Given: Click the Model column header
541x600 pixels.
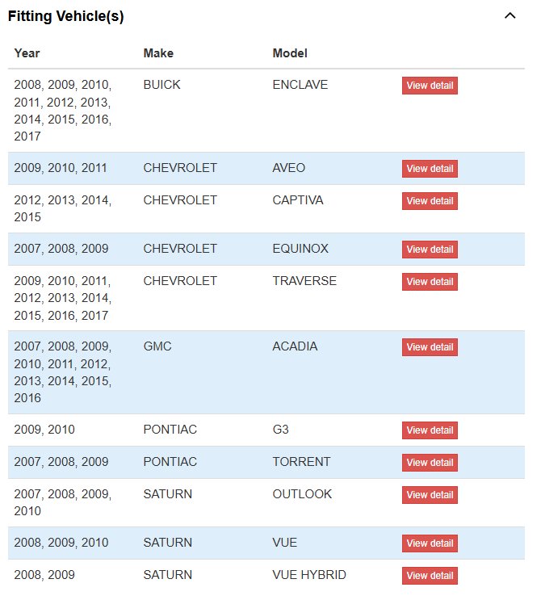Looking at the screenshot, I should coord(290,53).
